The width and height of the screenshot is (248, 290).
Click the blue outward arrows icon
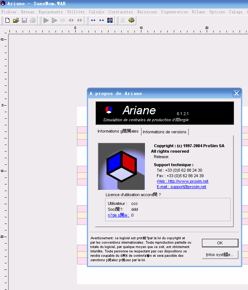[101, 20]
